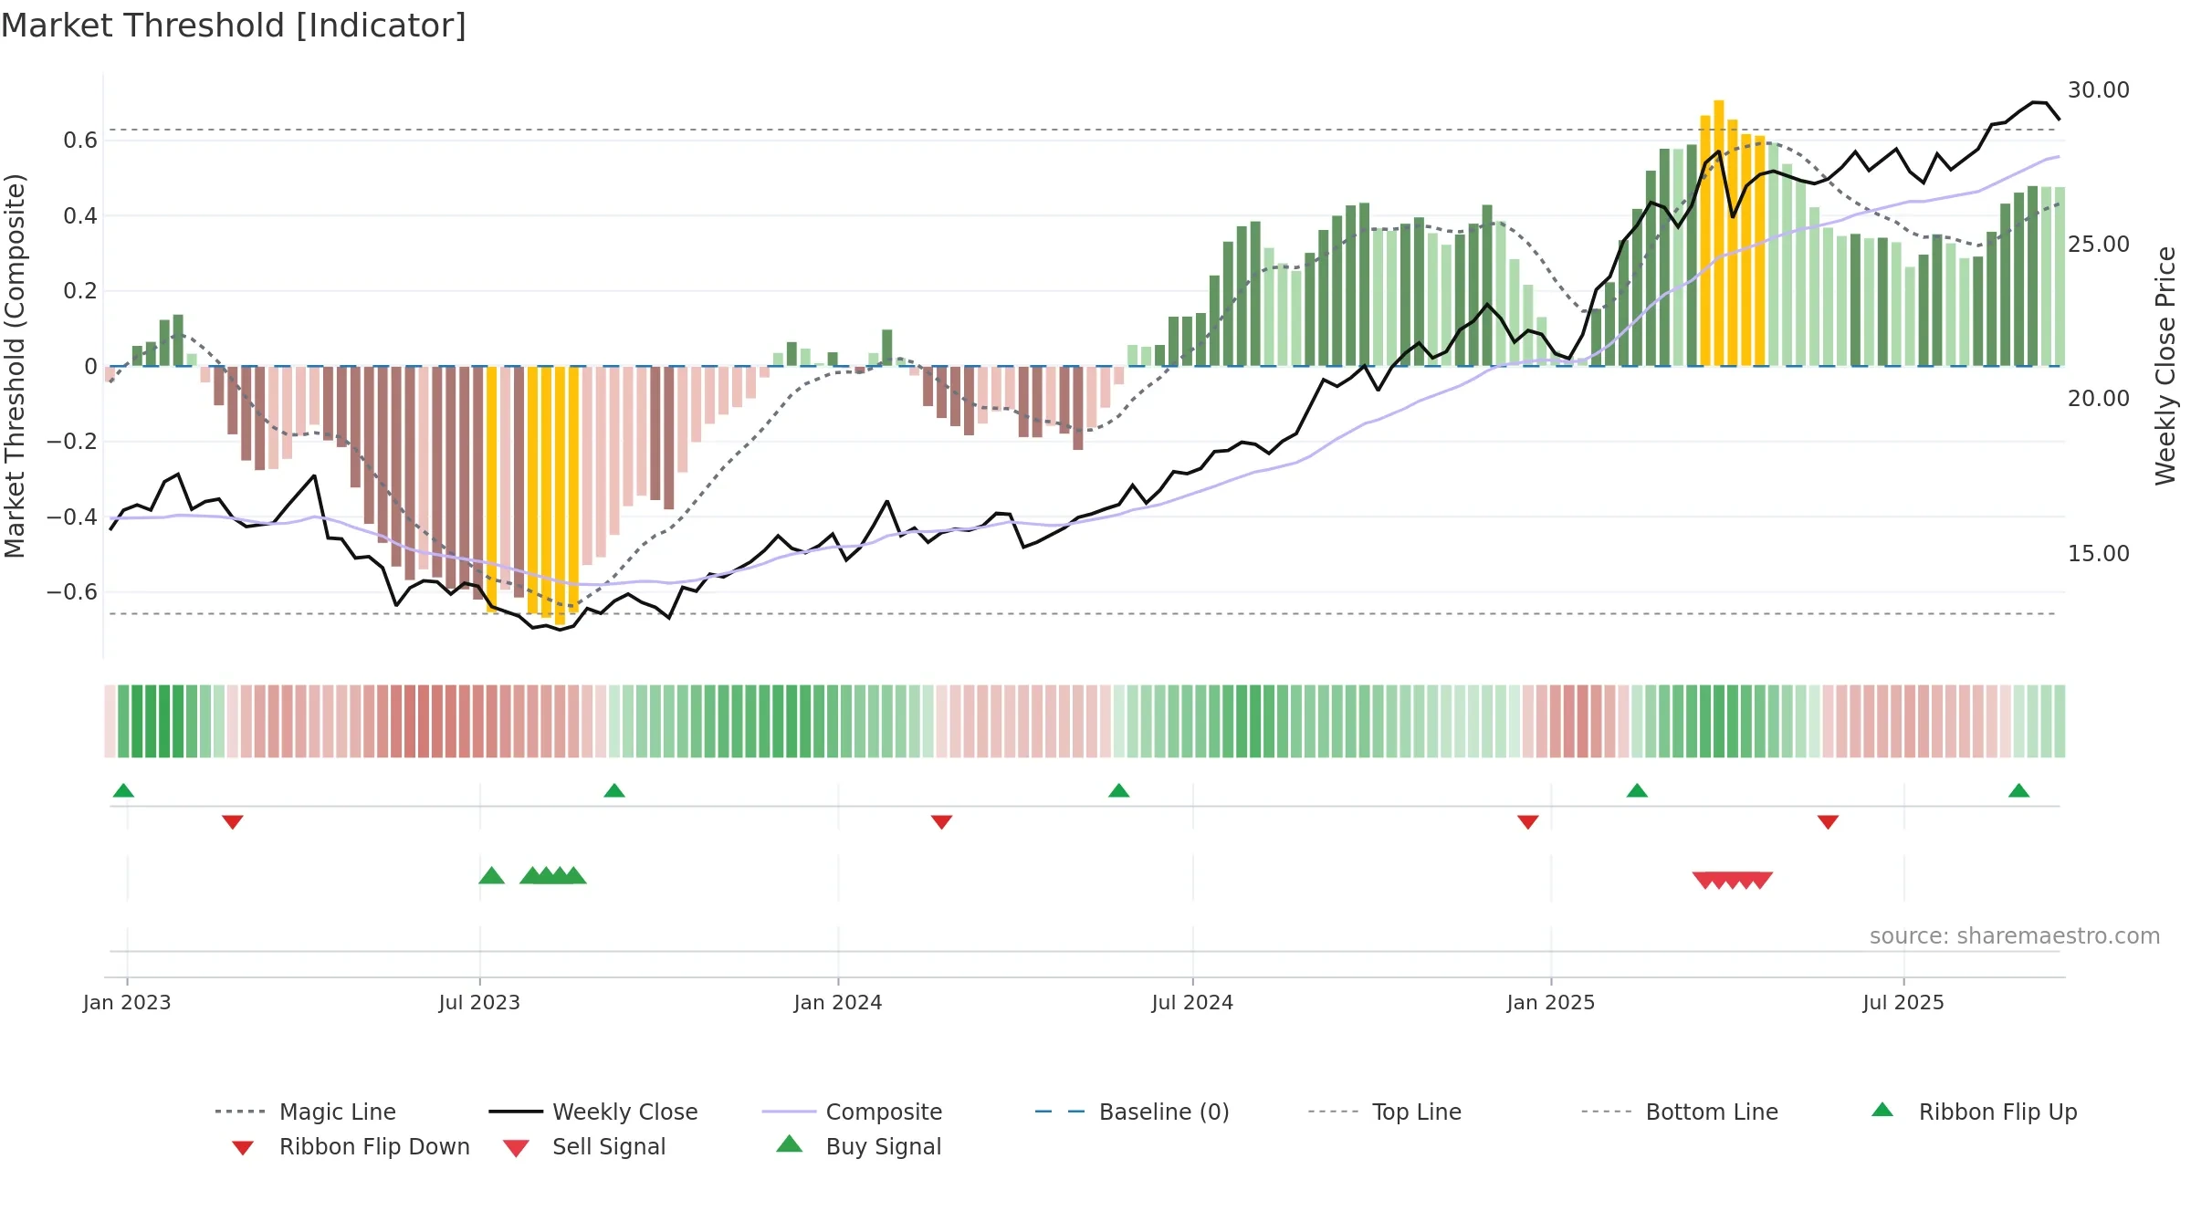Click the '−0.6' left axis tick label
Viewport: 2191px width, 1232px height.
(72, 592)
